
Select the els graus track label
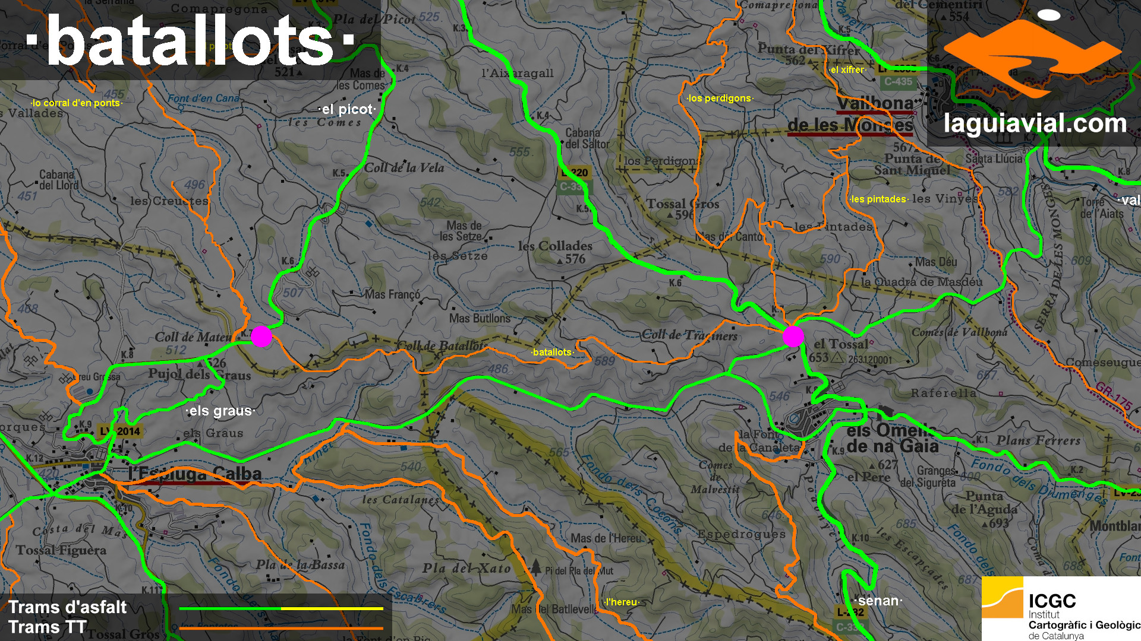tap(220, 411)
